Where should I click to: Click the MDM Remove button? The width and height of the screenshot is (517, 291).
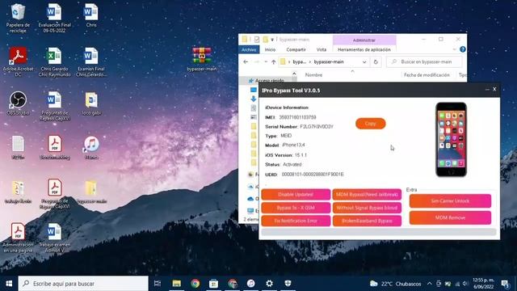(x=450, y=217)
